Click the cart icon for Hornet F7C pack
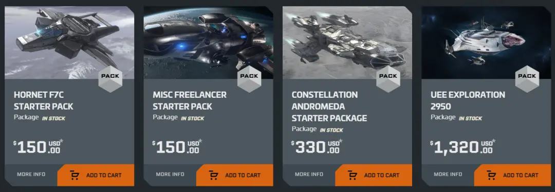The width and height of the screenshot is (555, 192). [75, 175]
